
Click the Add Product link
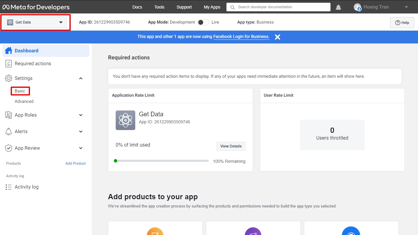(x=76, y=163)
